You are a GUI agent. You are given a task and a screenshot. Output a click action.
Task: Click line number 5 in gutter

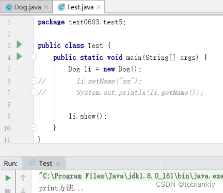point(9,69)
